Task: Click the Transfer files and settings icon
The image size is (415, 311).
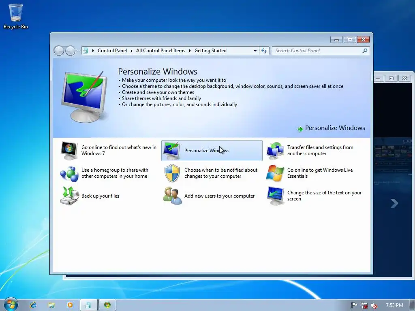Action: (x=275, y=151)
